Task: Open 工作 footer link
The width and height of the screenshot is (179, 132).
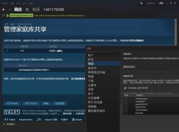Action: pyautogui.click(x=38, y=120)
